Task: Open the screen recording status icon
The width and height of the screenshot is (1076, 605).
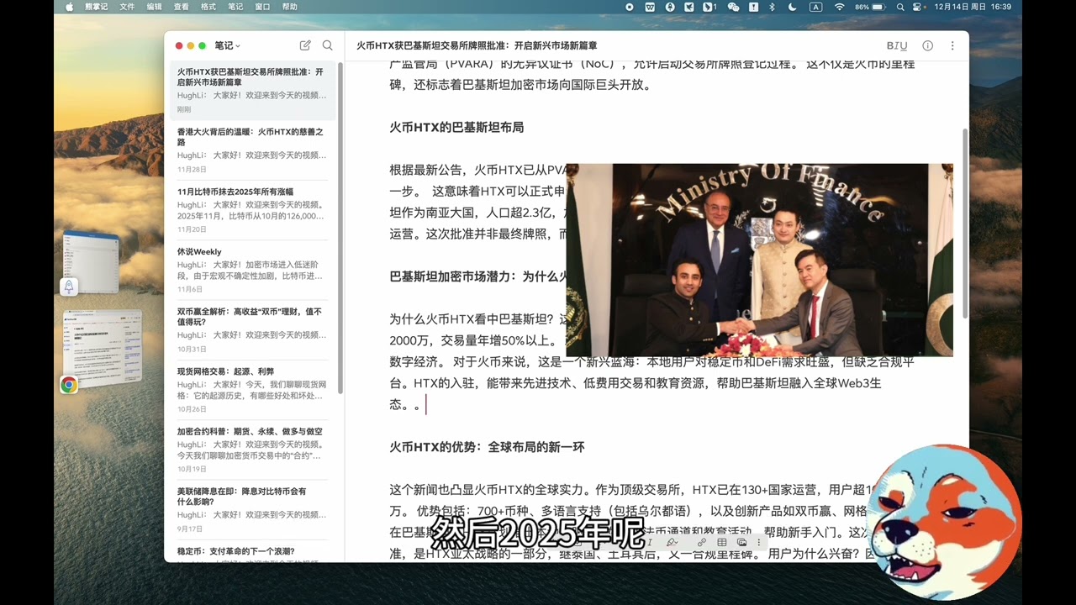Action: 630,7
